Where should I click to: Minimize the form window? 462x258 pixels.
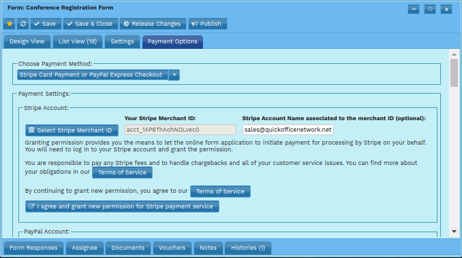pyautogui.click(x=414, y=9)
